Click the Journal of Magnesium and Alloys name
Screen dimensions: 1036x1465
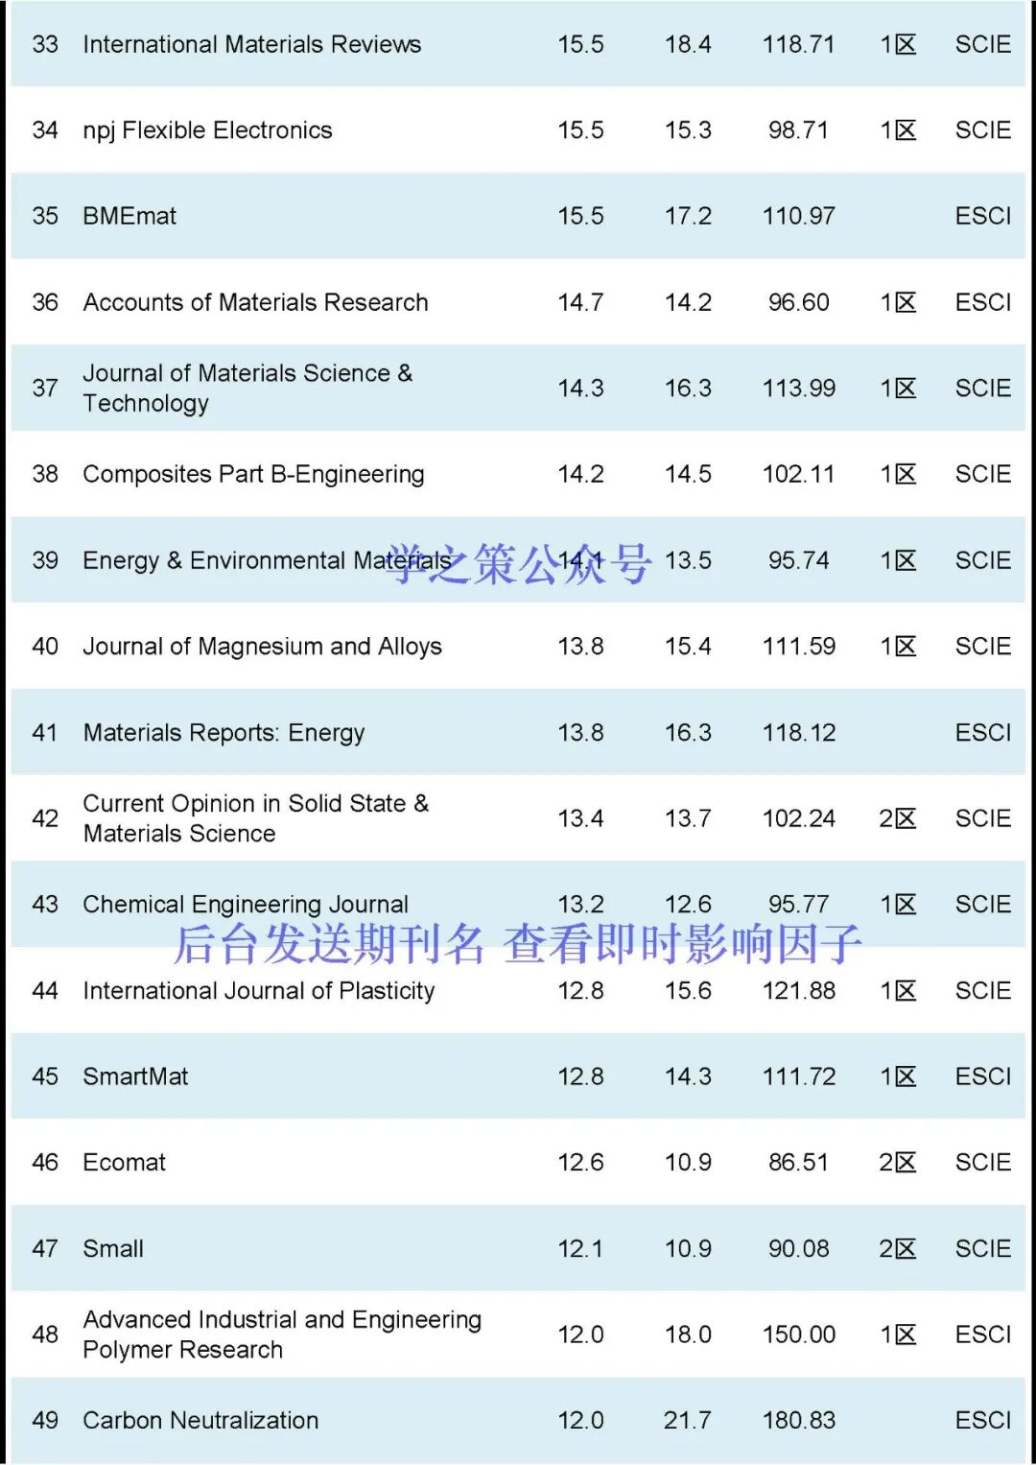point(262,647)
